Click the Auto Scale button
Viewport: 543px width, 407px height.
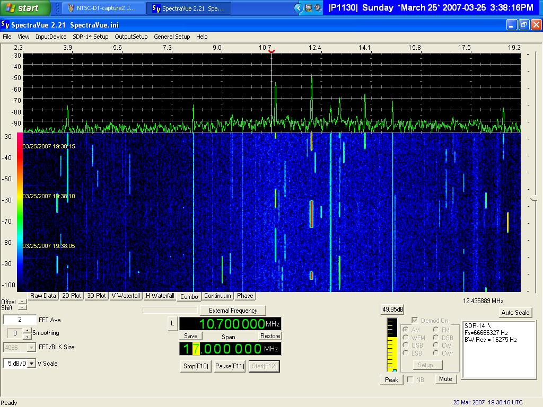tap(515, 313)
